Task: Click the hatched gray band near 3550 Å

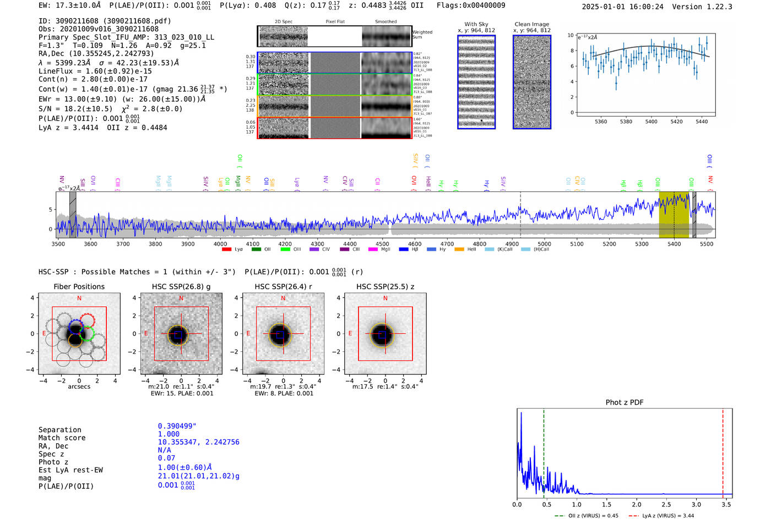Action: point(73,214)
